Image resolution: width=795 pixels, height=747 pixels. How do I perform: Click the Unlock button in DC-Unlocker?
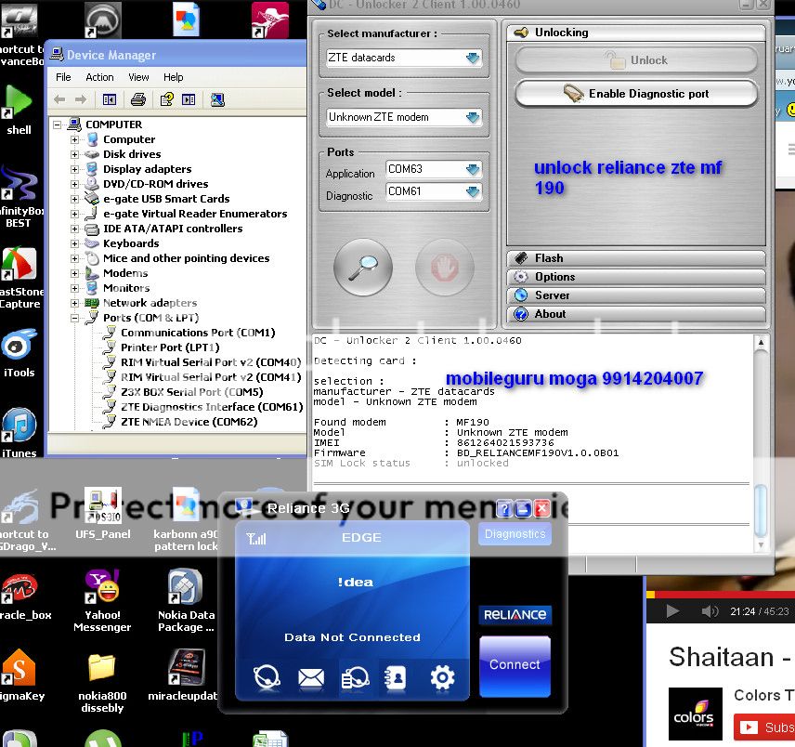click(x=636, y=60)
